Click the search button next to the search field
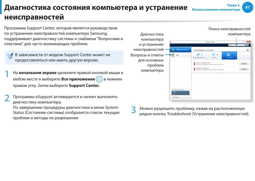Screen dimensions: 255x181 click(x=247, y=44)
